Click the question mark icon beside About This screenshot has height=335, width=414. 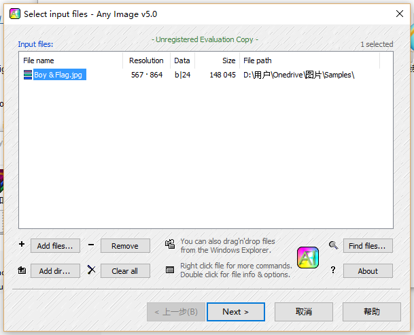point(333,270)
